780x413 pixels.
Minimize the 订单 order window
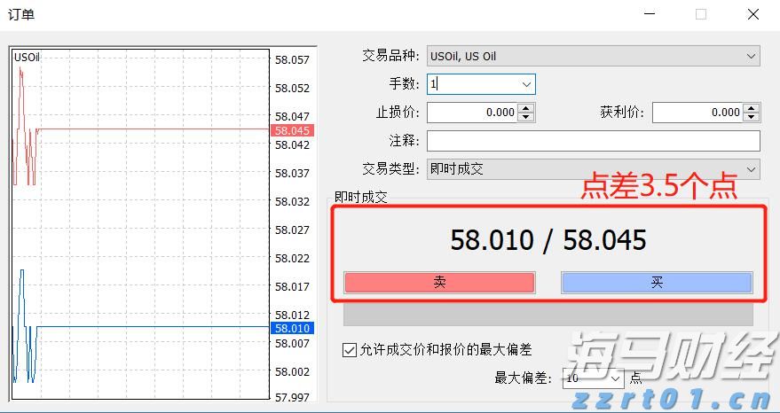tap(650, 14)
